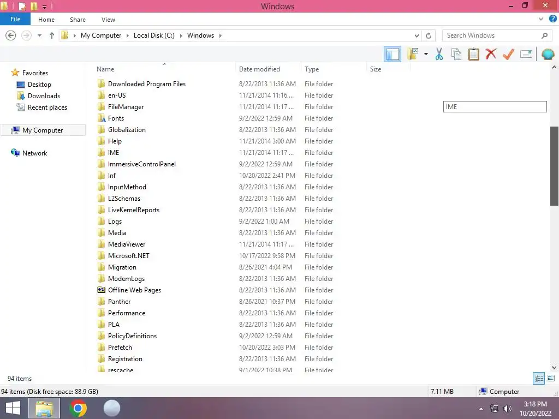Image resolution: width=559 pixels, height=419 pixels.
Task: Click the red X Delete icon
Action: pos(491,54)
